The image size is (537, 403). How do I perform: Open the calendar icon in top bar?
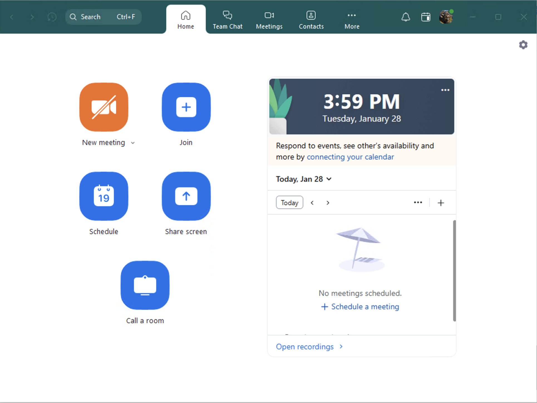tap(425, 17)
